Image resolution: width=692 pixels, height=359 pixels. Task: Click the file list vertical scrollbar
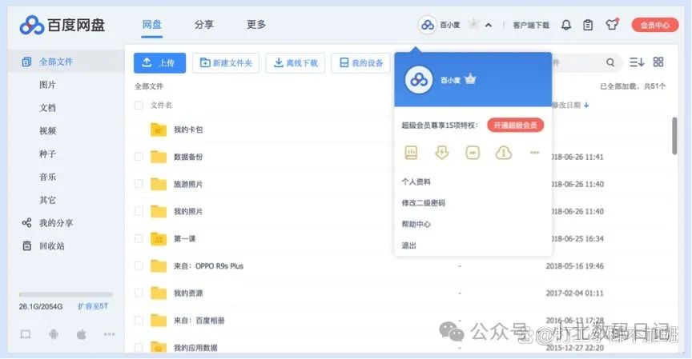tap(674, 136)
